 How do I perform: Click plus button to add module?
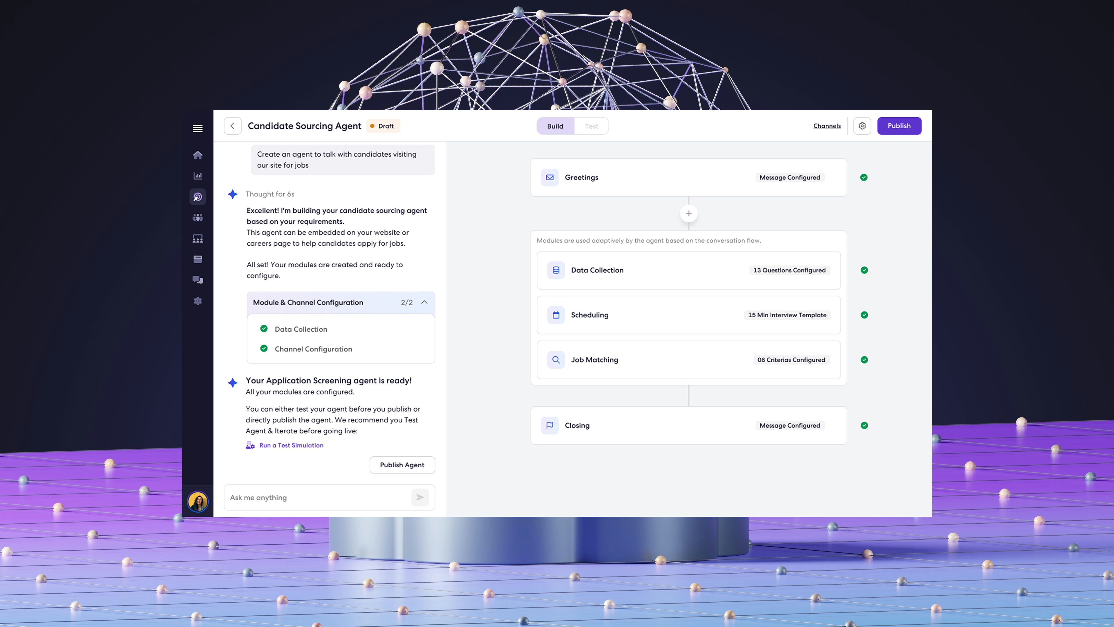click(x=688, y=213)
